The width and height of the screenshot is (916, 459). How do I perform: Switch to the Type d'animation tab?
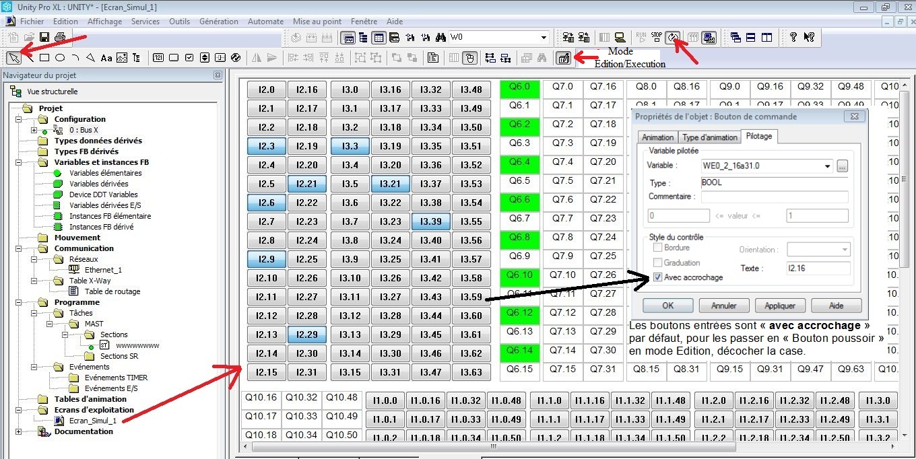point(710,137)
